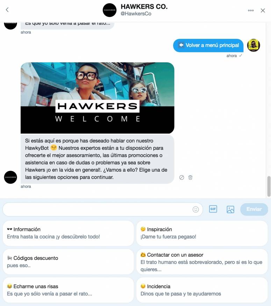Click the message text input field
The width and height of the screenshot is (271, 306).
pyautogui.click(x=98, y=209)
